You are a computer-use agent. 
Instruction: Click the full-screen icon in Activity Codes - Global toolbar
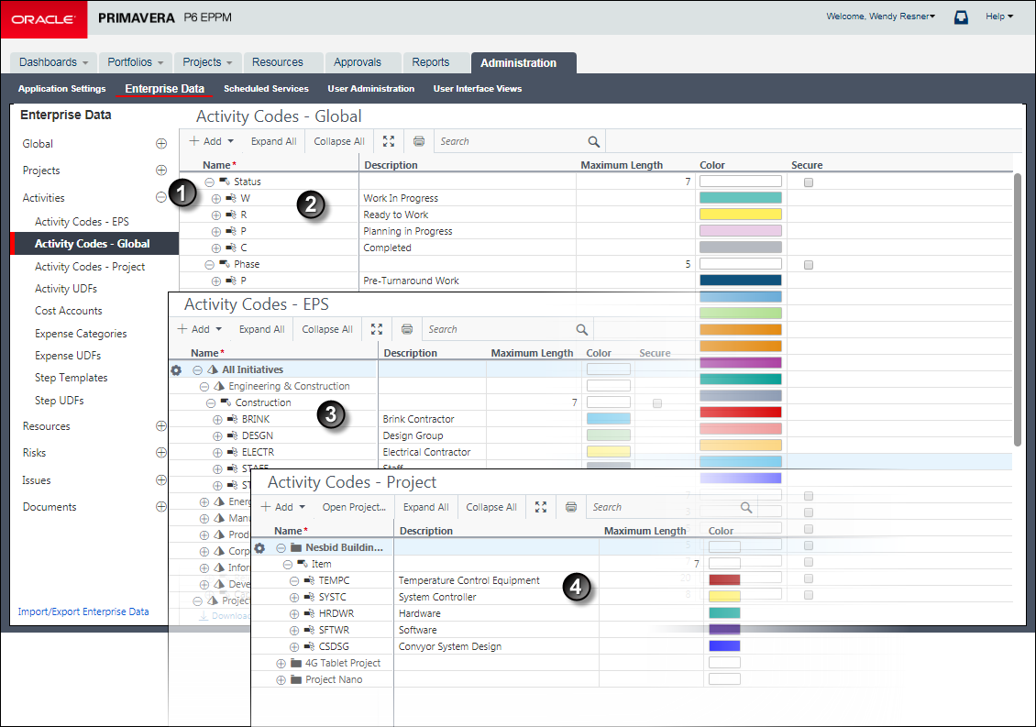pos(389,141)
